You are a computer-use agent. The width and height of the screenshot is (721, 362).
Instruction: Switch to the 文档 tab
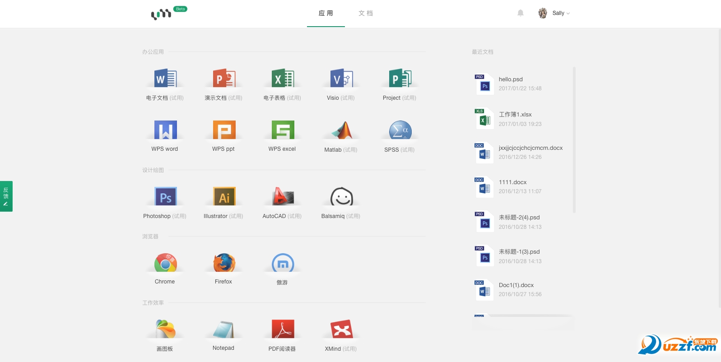click(366, 14)
